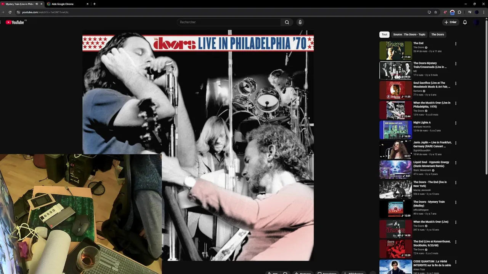Click the search magnifier button
Image resolution: width=488 pixels, height=274 pixels.
pos(287,22)
